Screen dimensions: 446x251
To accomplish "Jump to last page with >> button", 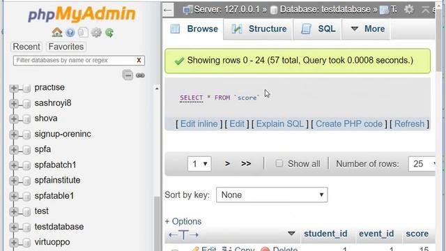I will tap(246, 164).
